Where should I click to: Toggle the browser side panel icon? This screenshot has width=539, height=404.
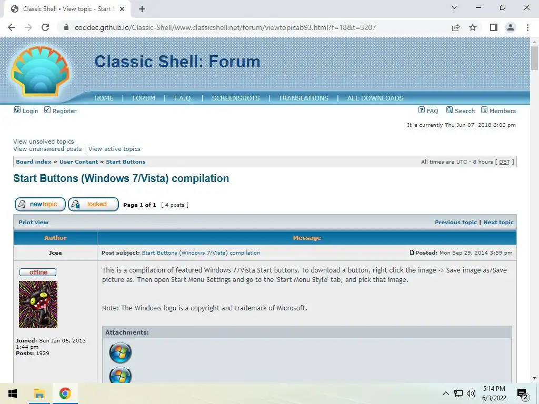(x=494, y=27)
